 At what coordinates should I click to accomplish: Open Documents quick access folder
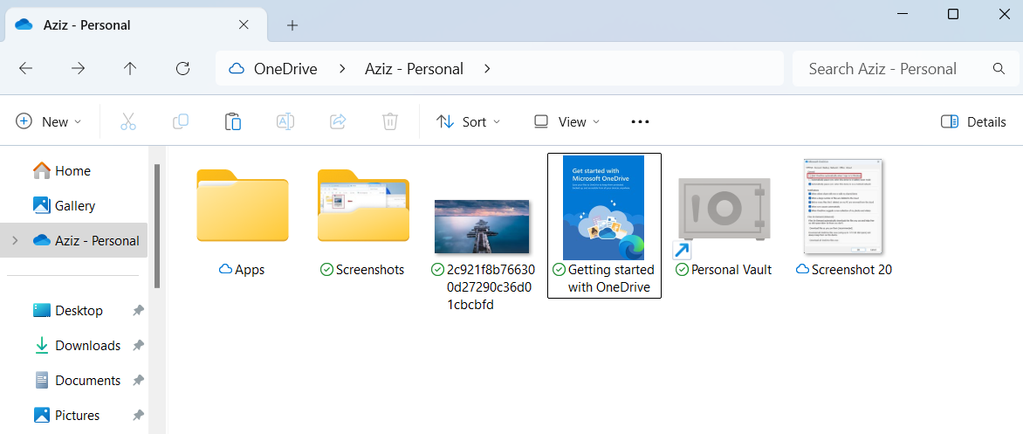click(x=77, y=381)
